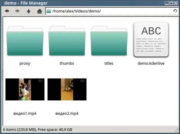Click the titles folder label
Screen dimensions: 180x134
(109, 63)
